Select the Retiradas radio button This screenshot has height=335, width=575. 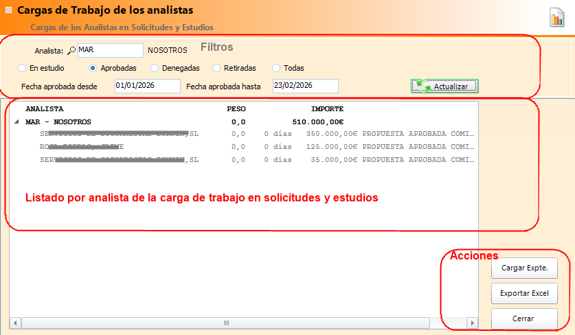pyautogui.click(x=216, y=68)
